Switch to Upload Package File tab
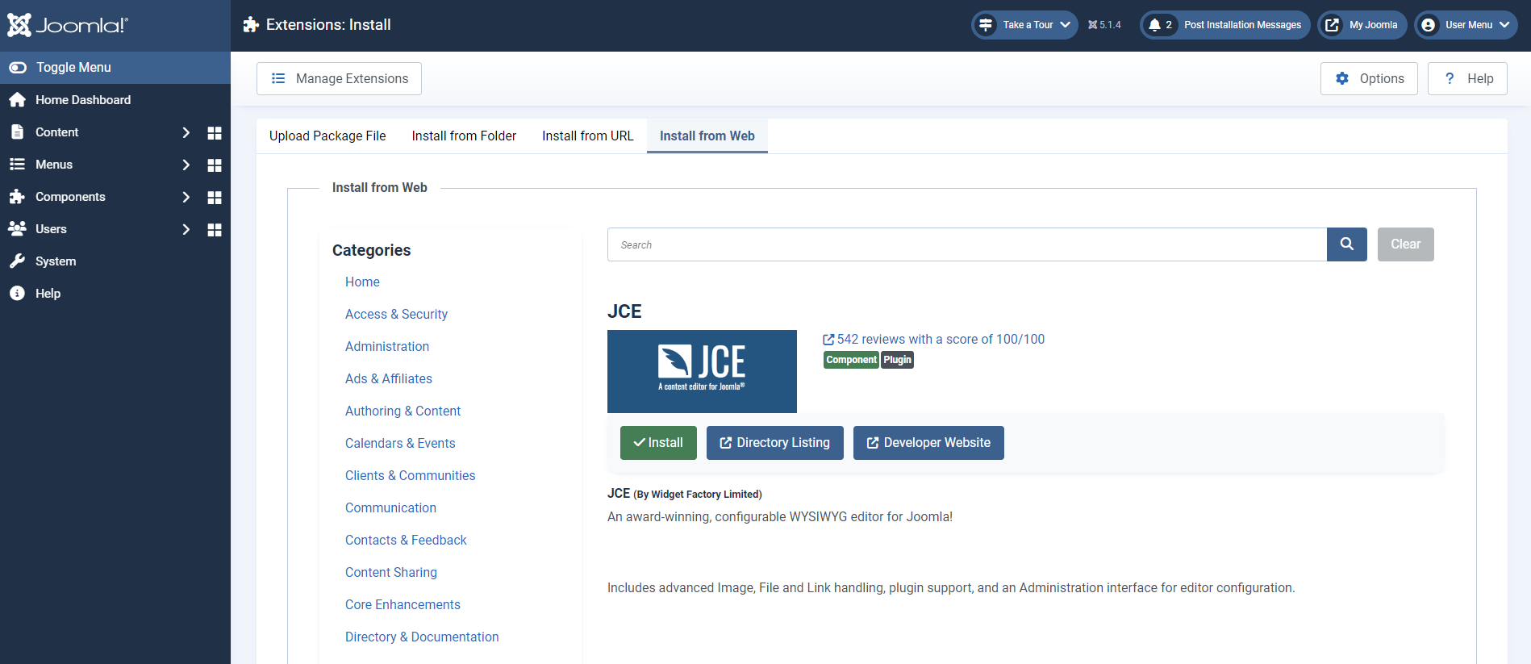Image resolution: width=1531 pixels, height=664 pixels. pyautogui.click(x=327, y=136)
